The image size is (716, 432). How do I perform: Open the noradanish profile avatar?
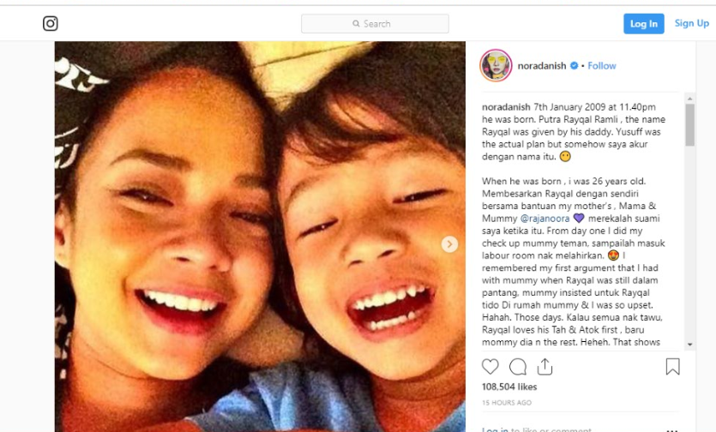[496, 66]
